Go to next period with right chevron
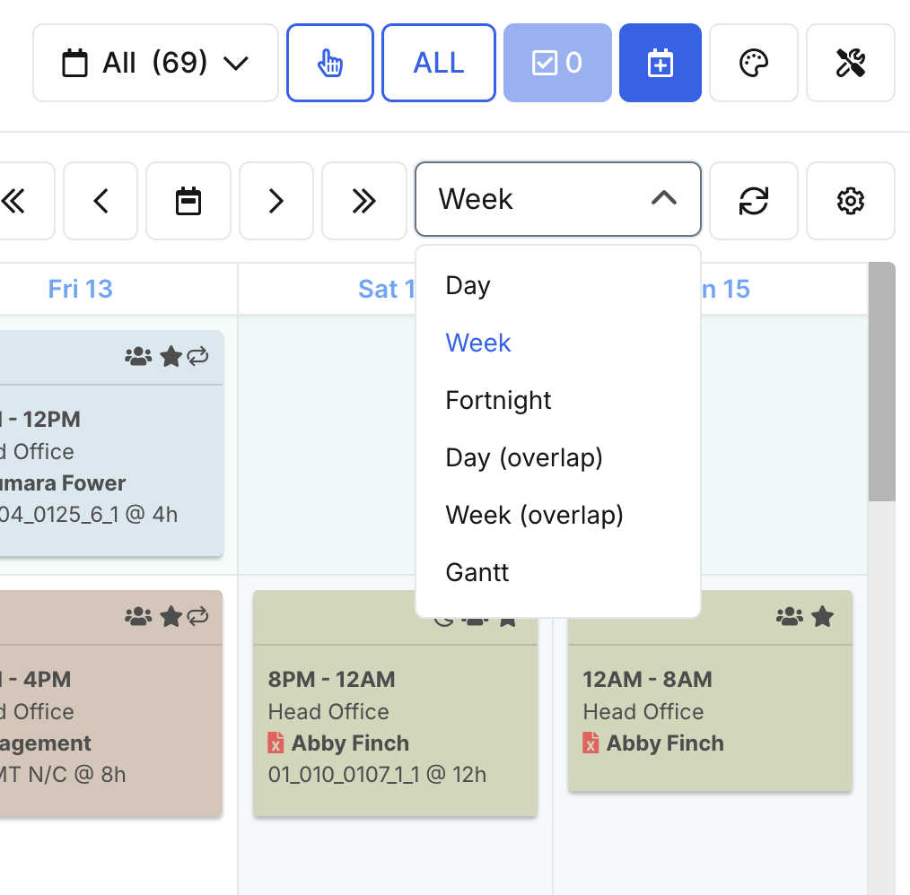This screenshot has height=895, width=910. tap(276, 201)
